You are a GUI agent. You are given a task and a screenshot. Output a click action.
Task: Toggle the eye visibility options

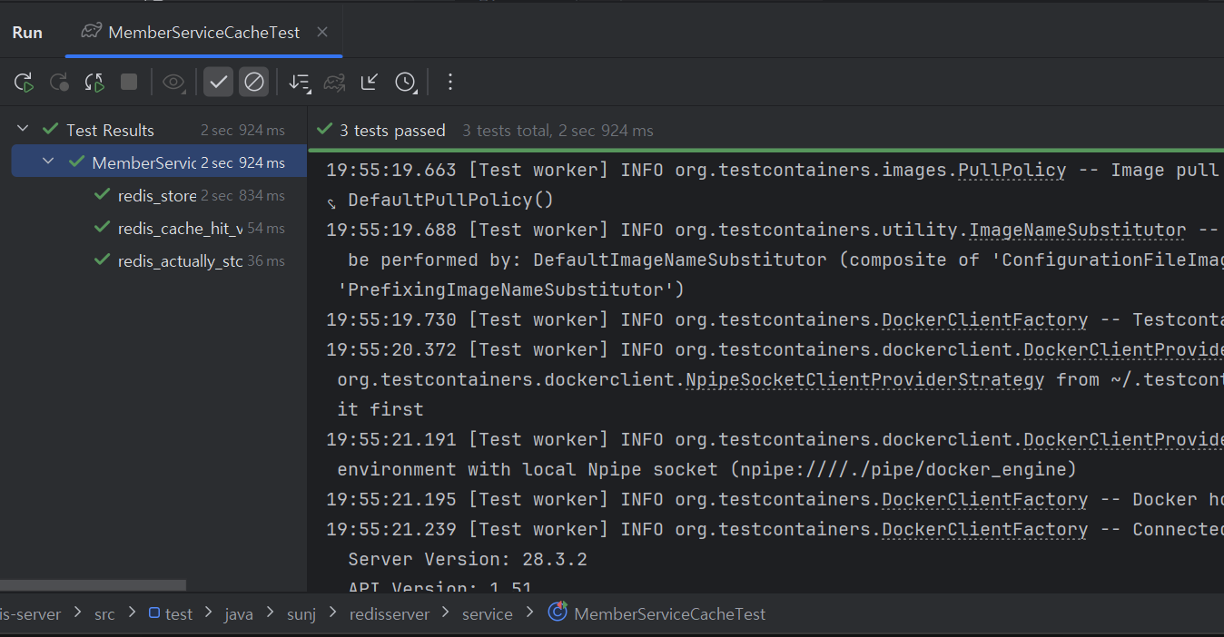click(173, 83)
